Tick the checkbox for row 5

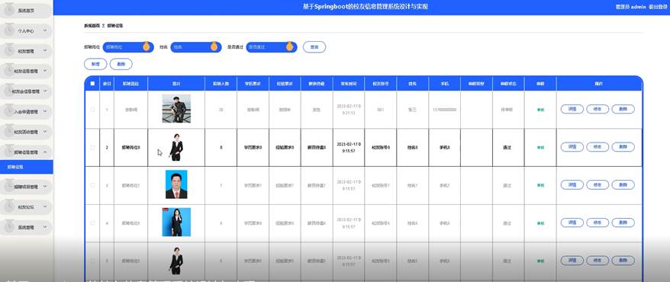(x=92, y=261)
